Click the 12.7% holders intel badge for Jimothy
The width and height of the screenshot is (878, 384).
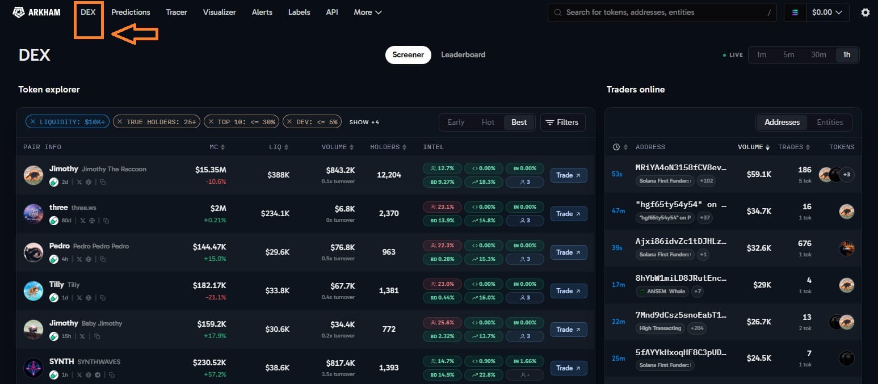coord(442,168)
